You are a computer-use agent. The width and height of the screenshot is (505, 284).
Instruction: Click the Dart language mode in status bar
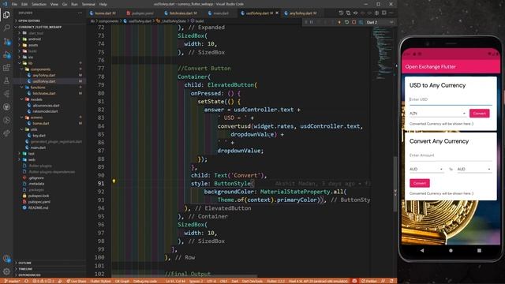[x=235, y=281]
